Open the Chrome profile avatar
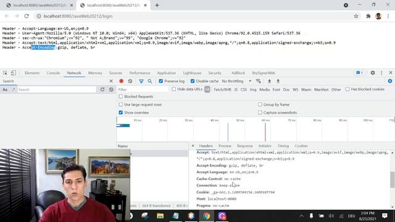The width and height of the screenshot is (395, 222). pyautogui.click(x=378, y=16)
